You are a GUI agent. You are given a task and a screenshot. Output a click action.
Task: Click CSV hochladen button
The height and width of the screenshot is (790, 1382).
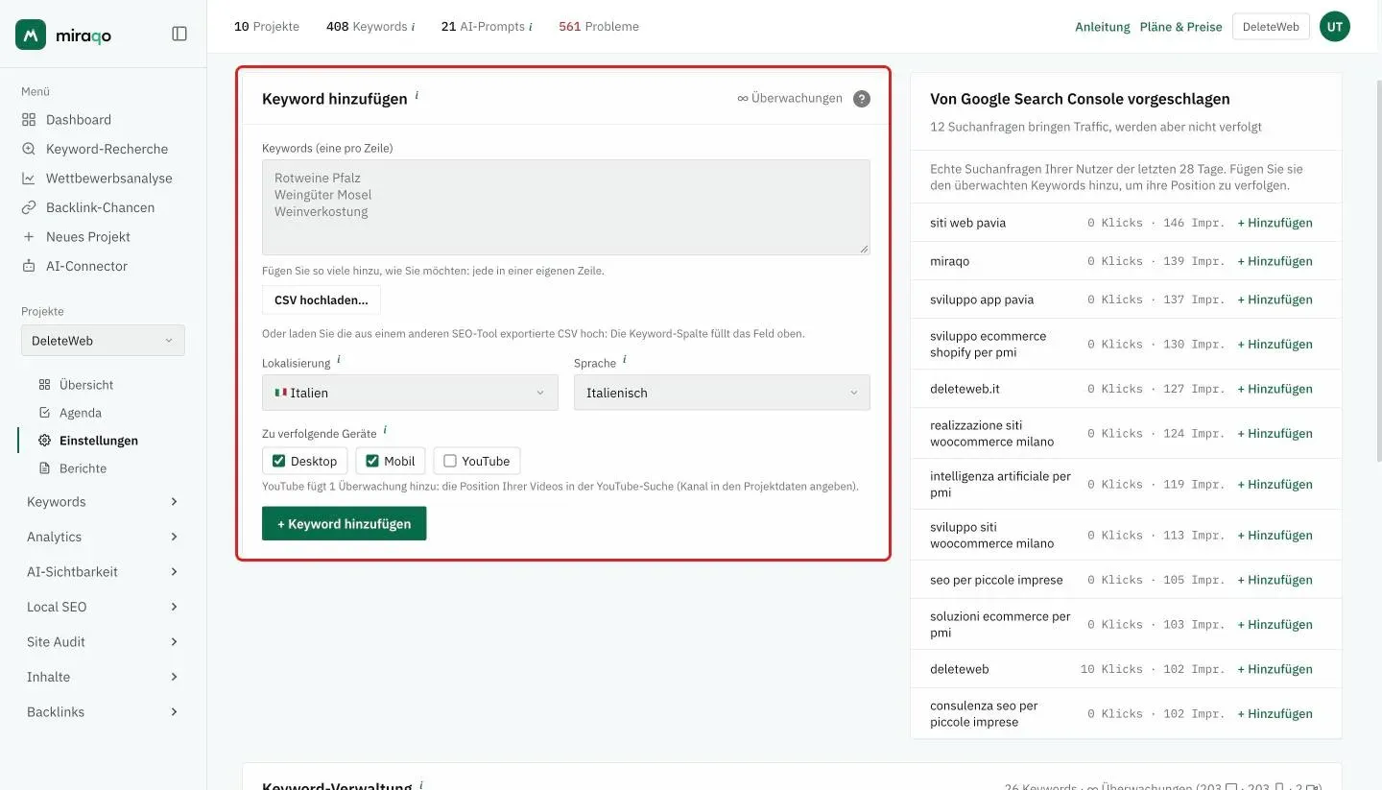[322, 300]
